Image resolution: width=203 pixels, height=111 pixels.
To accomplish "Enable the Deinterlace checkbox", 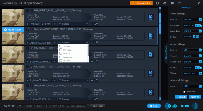I will pos(184,92).
